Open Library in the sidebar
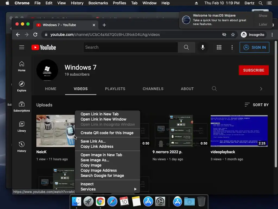This screenshot has width=278, height=209. pyautogui.click(x=22, y=127)
